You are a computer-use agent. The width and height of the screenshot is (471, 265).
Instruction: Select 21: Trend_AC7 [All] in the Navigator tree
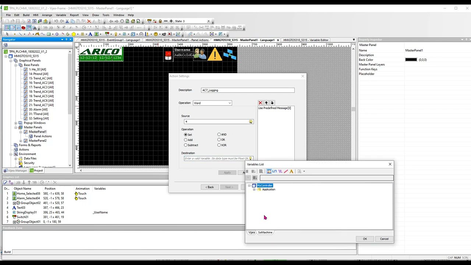click(x=41, y=105)
